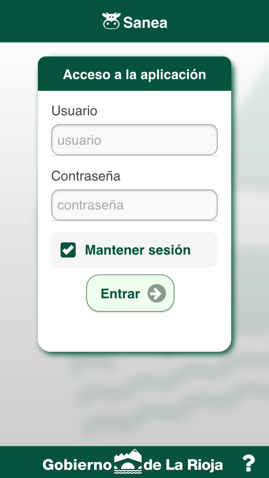Click the arrow circle icon inside Entrar
Viewport: 269px width, 478px height.
point(157,293)
